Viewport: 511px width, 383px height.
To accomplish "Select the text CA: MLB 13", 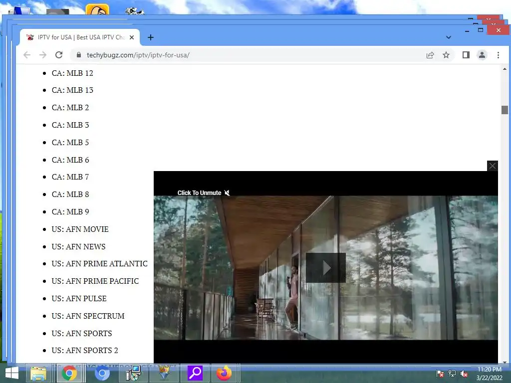I will click(72, 90).
